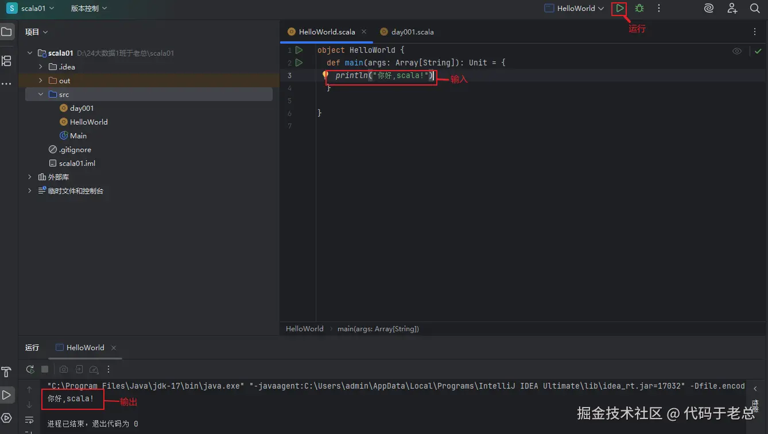Viewport: 768px width, 434px height.
Task: Start debugging with the green bug icon
Action: click(x=639, y=9)
